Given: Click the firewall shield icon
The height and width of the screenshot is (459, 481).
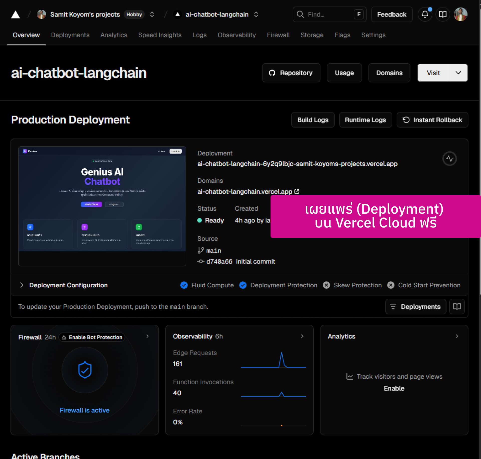Looking at the screenshot, I should pyautogui.click(x=85, y=370).
